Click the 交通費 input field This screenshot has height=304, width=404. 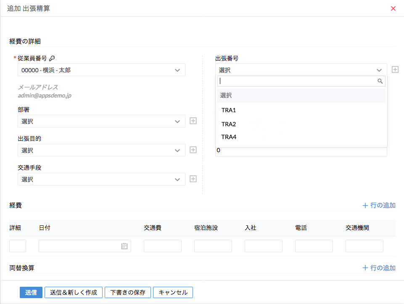click(162, 246)
